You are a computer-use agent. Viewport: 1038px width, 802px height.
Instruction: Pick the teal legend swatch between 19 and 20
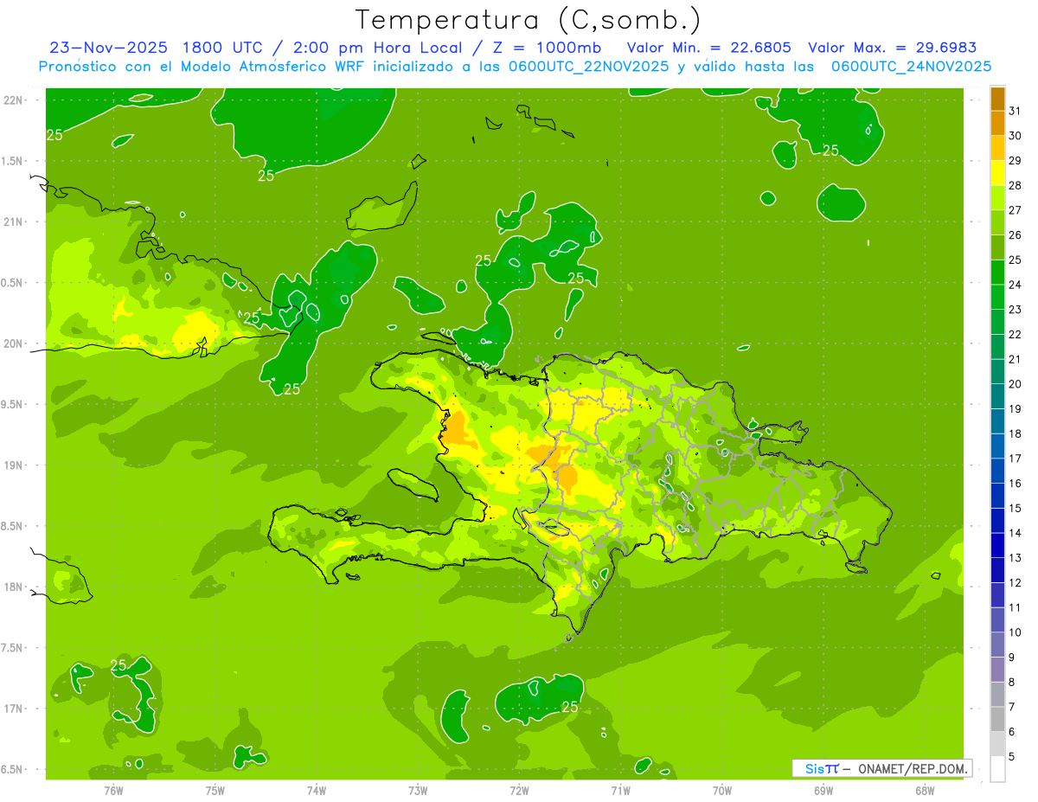tap(997, 396)
